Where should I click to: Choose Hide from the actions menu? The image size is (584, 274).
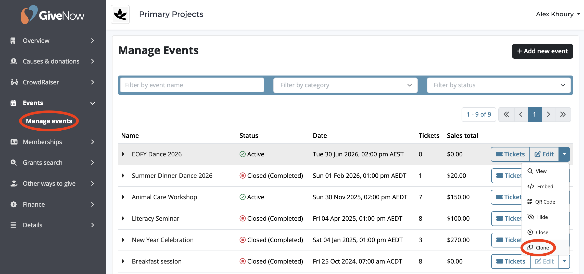[545, 217]
